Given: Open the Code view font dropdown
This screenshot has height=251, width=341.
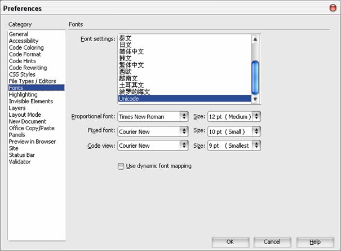Looking at the screenshot, I should coord(153,146).
